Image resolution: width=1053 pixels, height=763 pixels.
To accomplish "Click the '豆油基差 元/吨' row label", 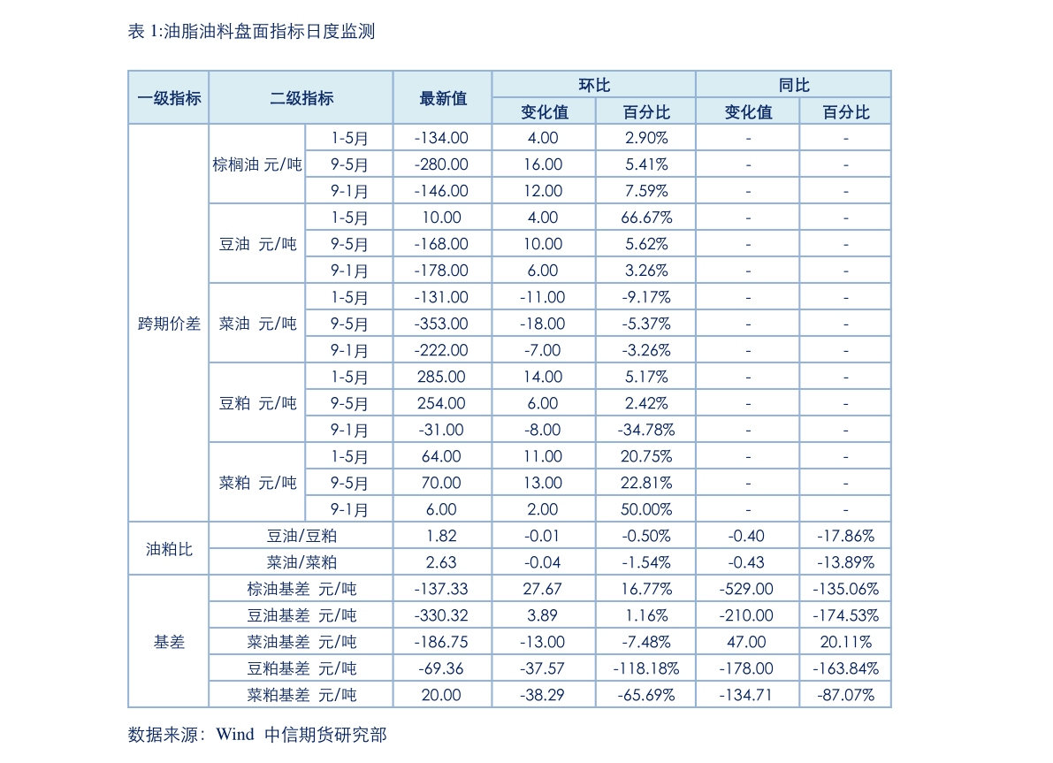I will click(301, 615).
